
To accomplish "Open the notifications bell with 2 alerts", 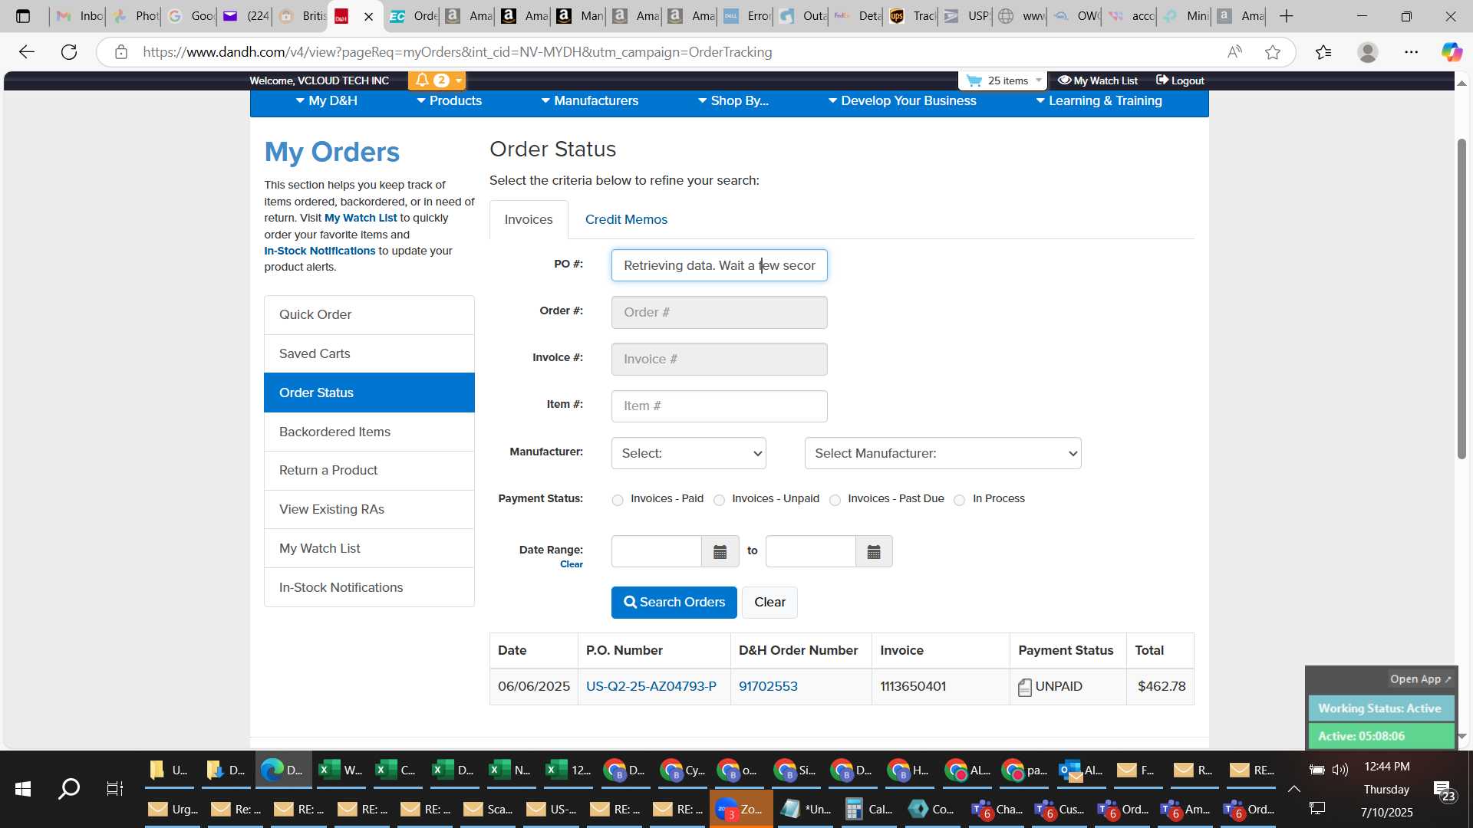I will (x=436, y=80).
